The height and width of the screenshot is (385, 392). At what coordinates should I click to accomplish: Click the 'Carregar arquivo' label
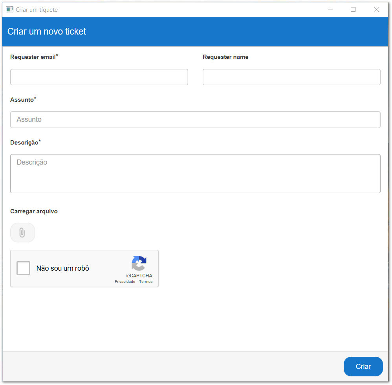[x=34, y=211]
